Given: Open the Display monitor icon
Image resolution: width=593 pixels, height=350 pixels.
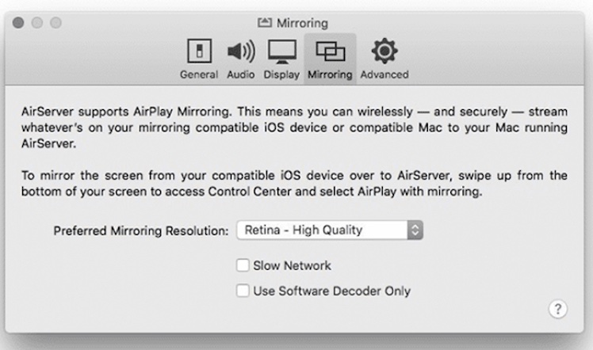Looking at the screenshot, I should pyautogui.click(x=281, y=52).
